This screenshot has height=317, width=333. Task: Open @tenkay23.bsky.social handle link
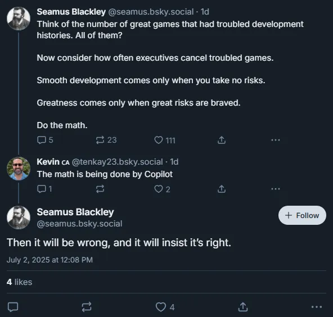click(117, 162)
